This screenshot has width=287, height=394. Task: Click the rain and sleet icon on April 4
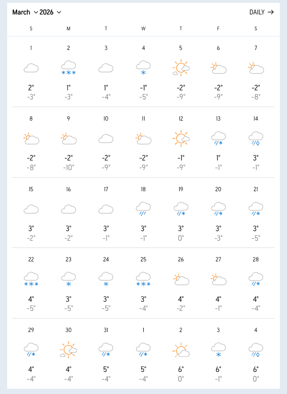(255, 349)
